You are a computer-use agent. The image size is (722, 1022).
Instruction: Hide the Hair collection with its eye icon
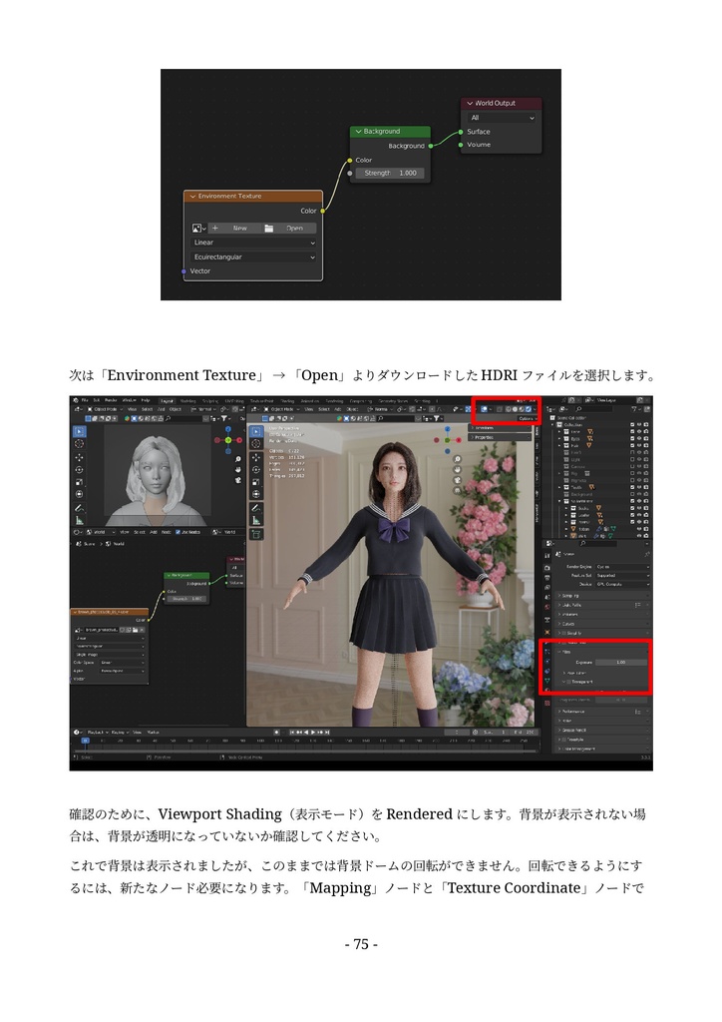(638, 446)
